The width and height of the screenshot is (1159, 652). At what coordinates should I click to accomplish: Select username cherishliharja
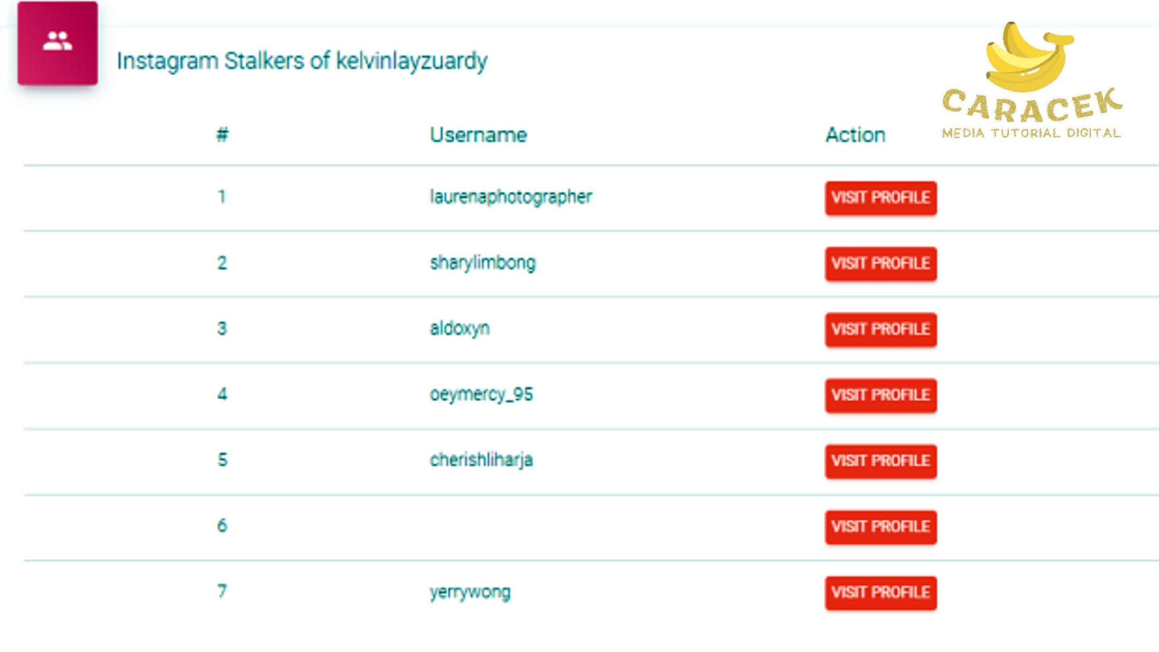point(481,460)
